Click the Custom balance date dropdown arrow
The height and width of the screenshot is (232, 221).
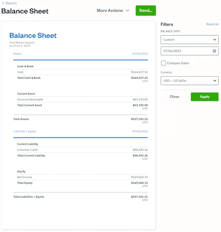[x=215, y=40]
